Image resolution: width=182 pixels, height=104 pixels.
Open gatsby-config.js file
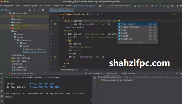[21, 58]
